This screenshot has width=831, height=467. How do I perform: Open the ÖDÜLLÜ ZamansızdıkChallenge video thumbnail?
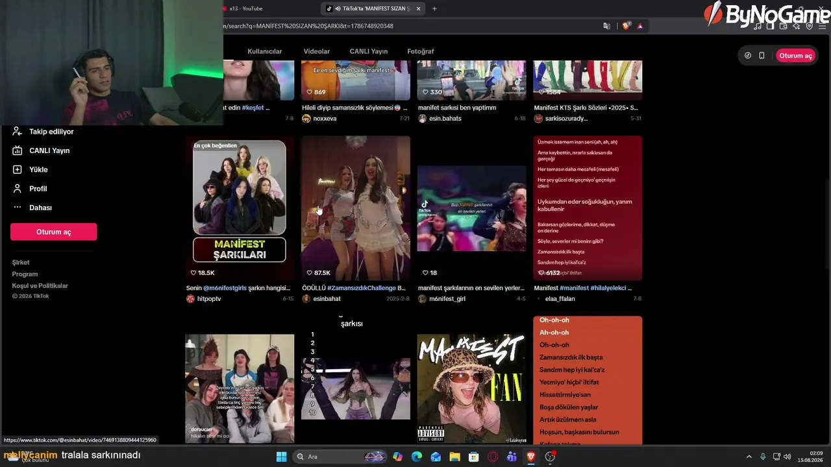coord(356,208)
